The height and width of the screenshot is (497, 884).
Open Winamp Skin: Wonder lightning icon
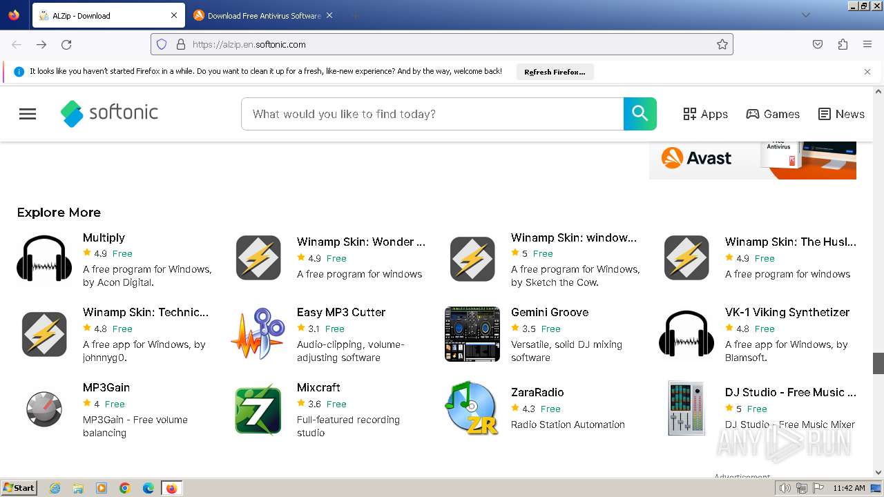pyautogui.click(x=258, y=257)
